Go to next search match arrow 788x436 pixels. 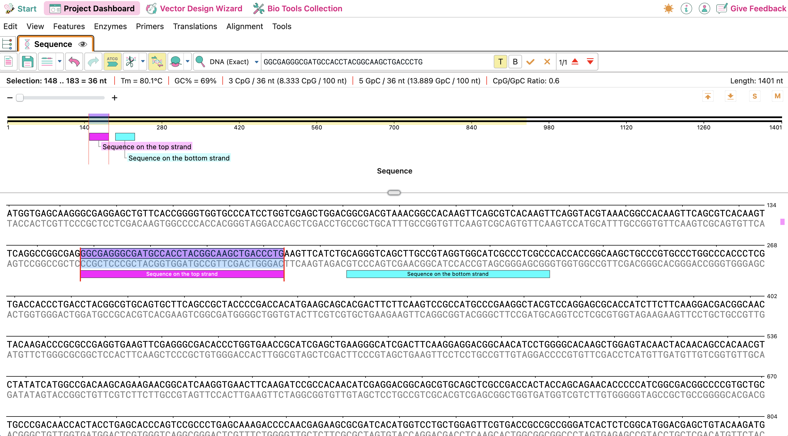coord(590,62)
